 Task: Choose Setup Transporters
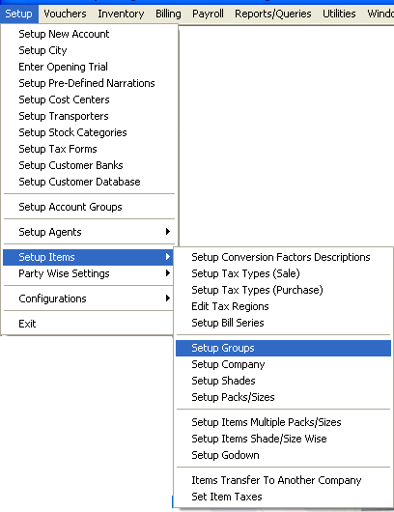[89, 116]
